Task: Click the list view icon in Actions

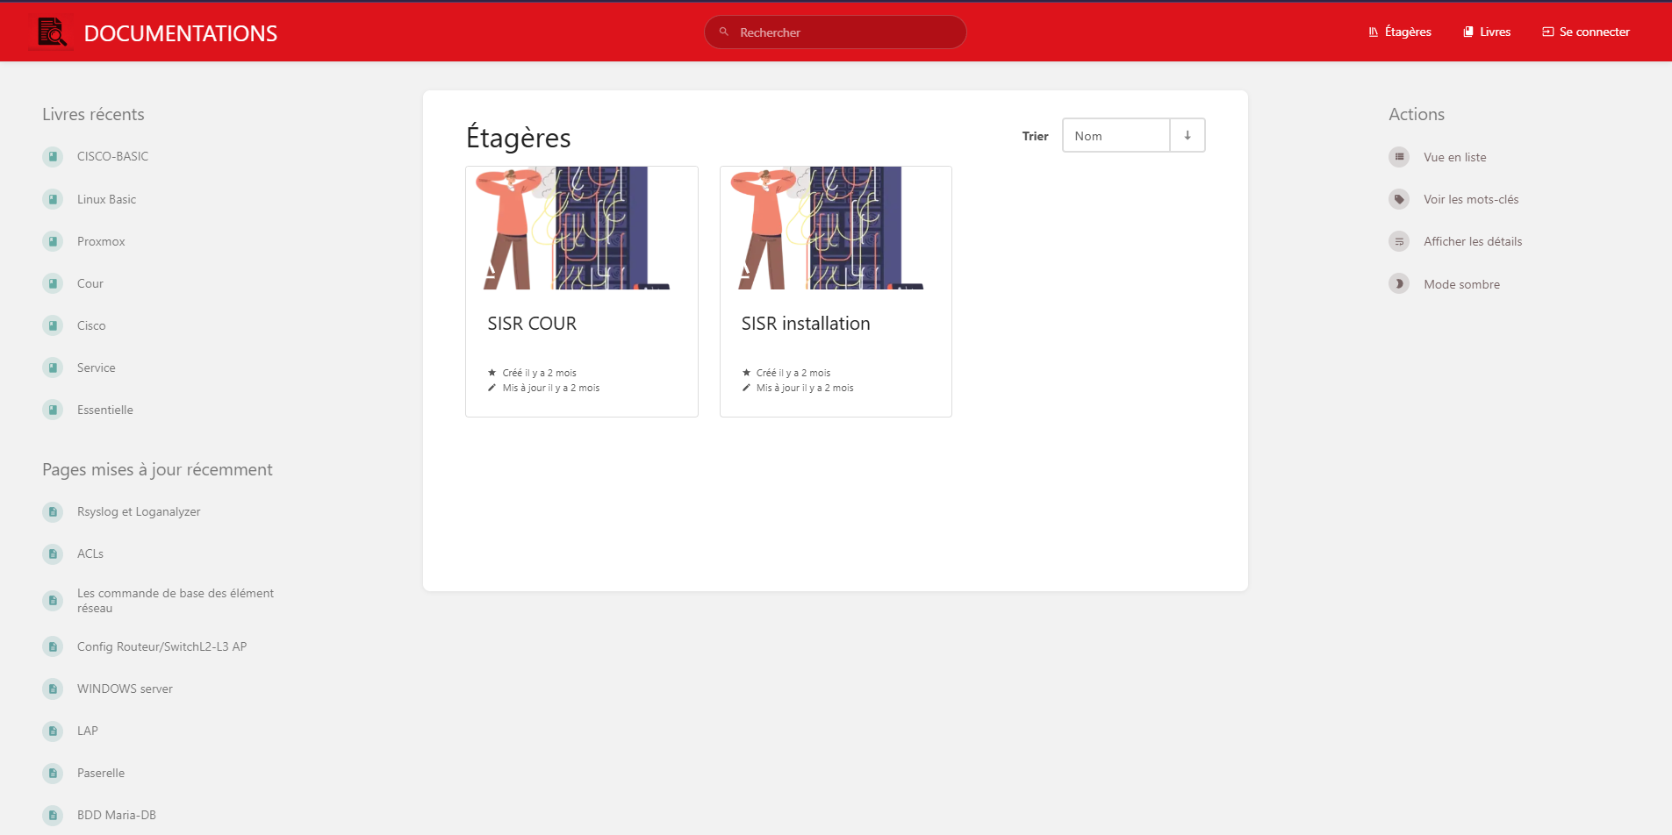Action: click(1399, 157)
